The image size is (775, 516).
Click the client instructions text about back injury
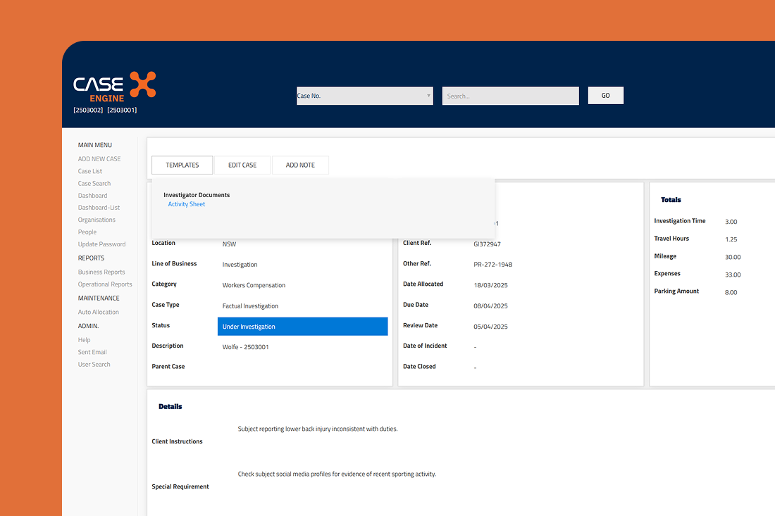click(x=318, y=429)
